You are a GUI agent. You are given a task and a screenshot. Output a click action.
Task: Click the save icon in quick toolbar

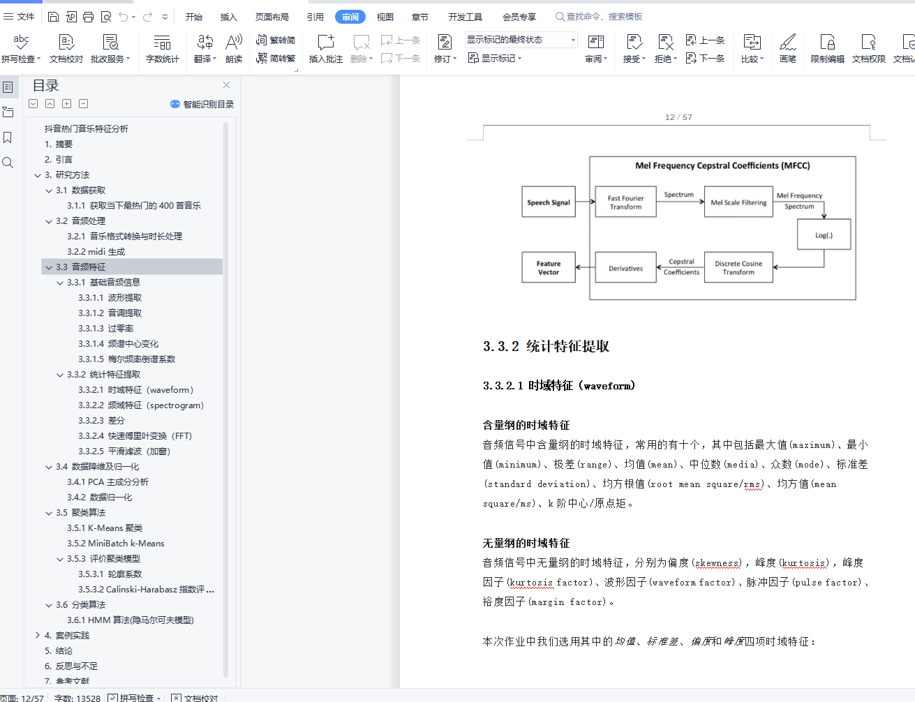(x=53, y=17)
